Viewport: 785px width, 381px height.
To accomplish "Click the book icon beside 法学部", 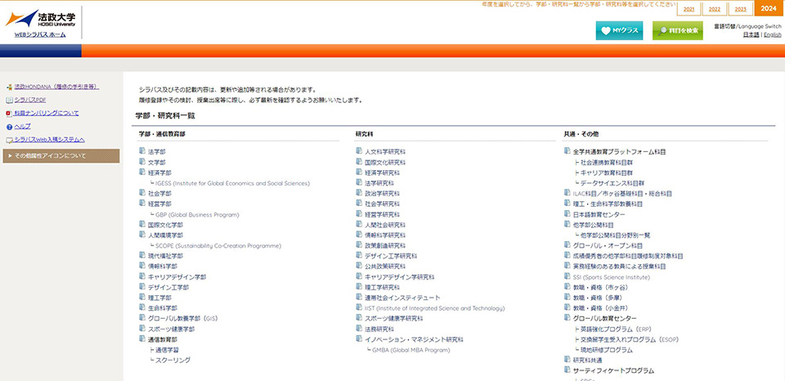I will point(142,152).
